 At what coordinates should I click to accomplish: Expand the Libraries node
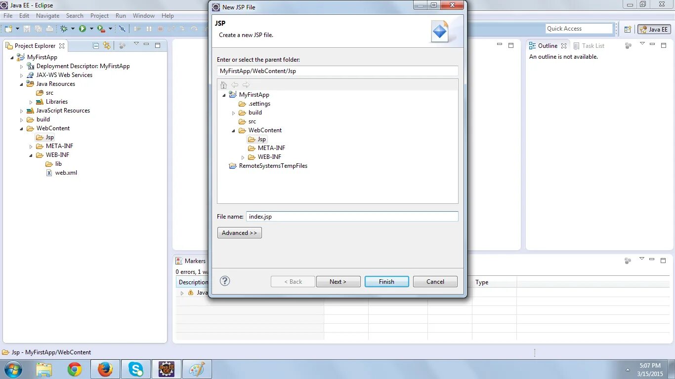31,102
